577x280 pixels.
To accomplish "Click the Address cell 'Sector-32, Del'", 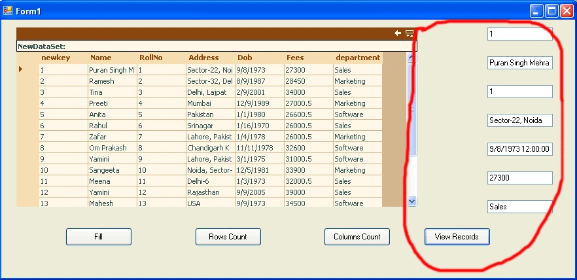I will (x=211, y=81).
